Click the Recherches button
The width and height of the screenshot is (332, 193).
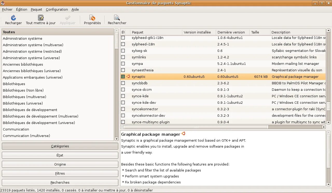coord(60,182)
